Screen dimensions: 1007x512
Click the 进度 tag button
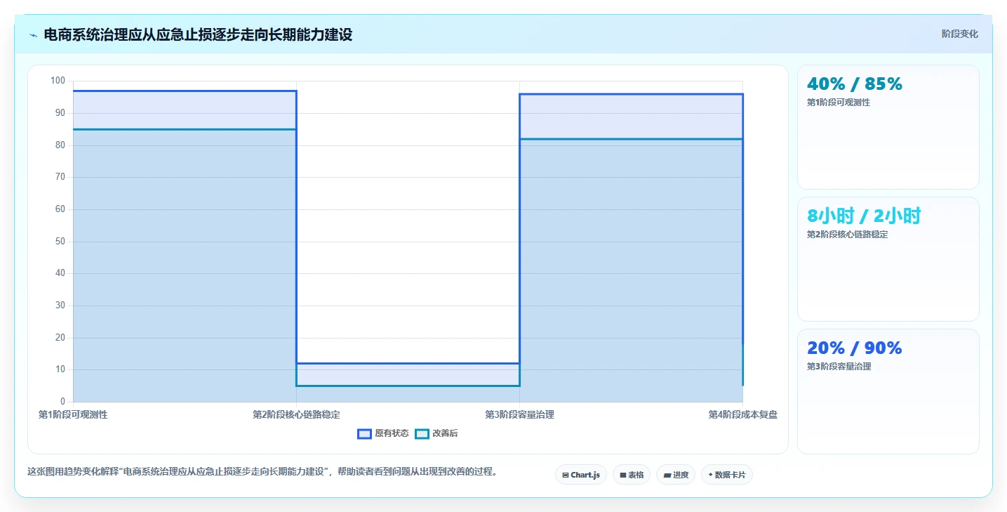pos(676,475)
